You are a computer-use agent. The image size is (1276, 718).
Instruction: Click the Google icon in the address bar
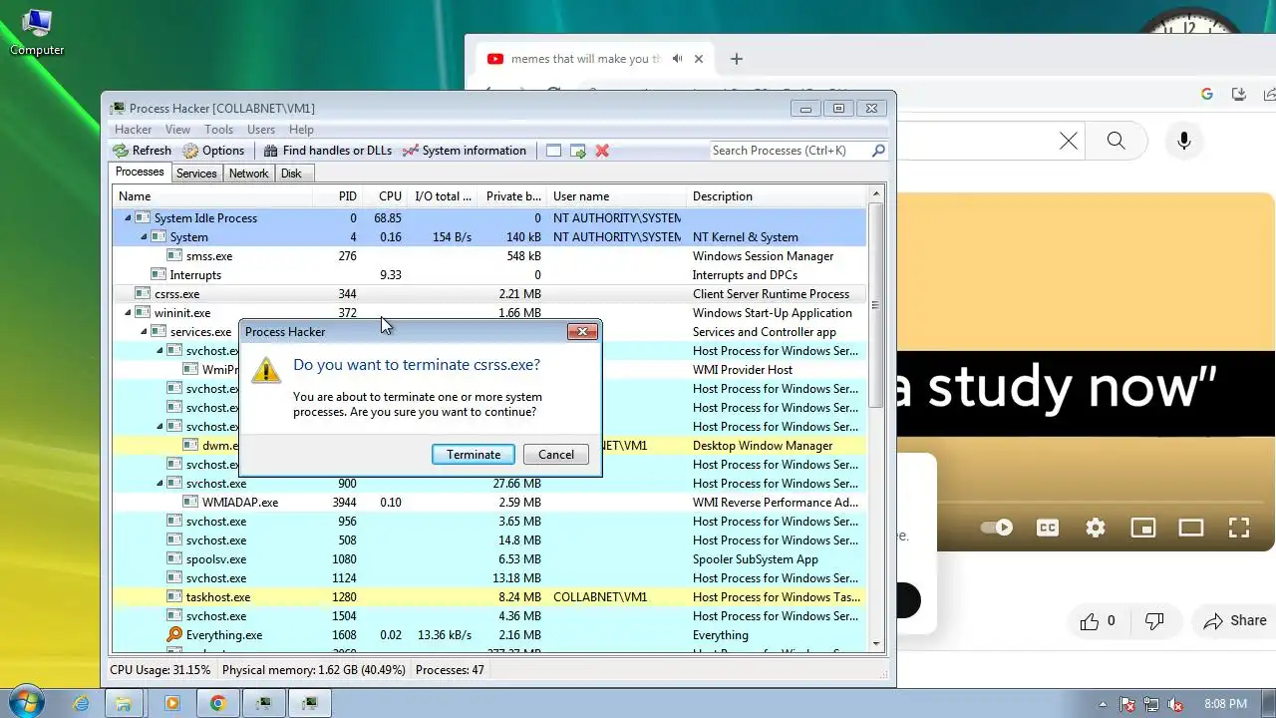coord(1206,94)
